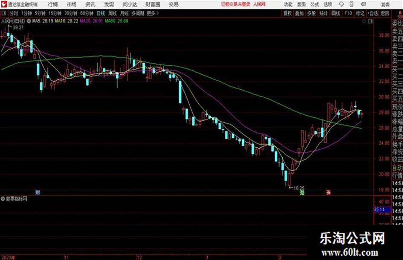
Task: Switch to the 周线 weekly tab
Action: pos(113,13)
